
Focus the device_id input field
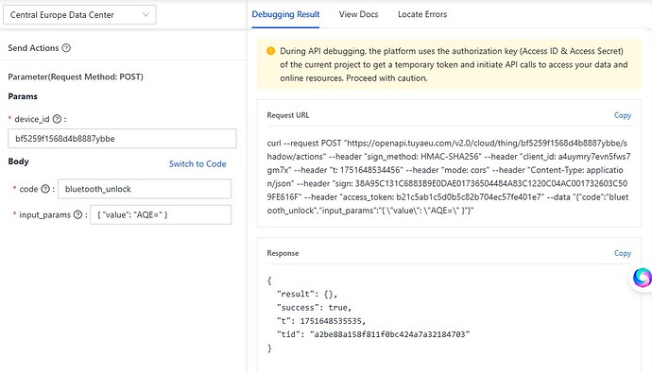pyautogui.click(x=122, y=138)
